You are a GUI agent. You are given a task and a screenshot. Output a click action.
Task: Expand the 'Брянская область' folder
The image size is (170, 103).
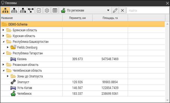(x=3, y=30)
